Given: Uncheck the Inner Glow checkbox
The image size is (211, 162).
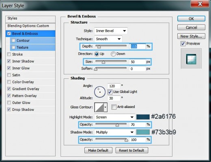Looking at the screenshot, I should 9,68.
